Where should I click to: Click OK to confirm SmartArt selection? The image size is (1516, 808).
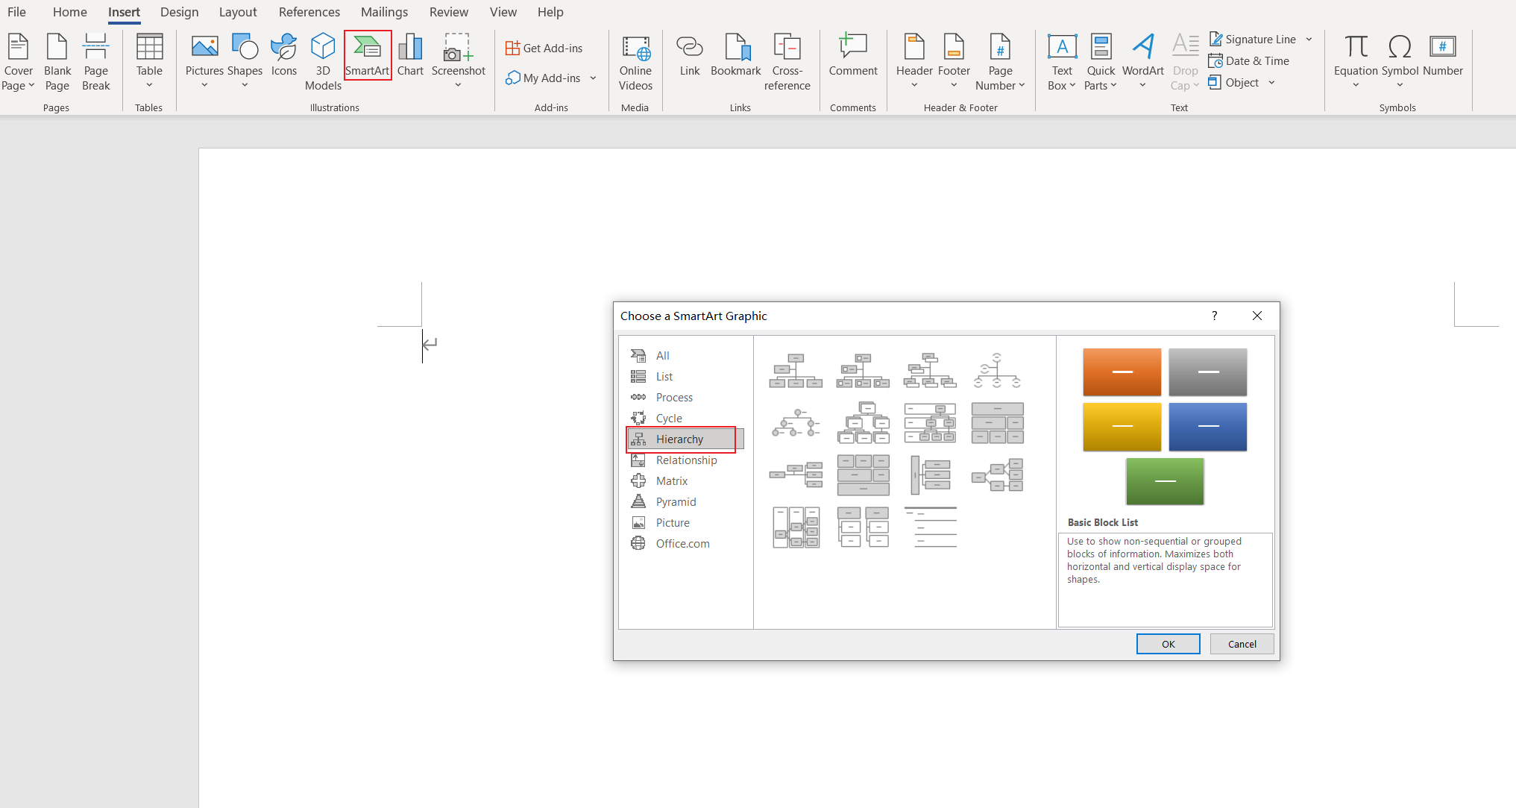(x=1167, y=645)
